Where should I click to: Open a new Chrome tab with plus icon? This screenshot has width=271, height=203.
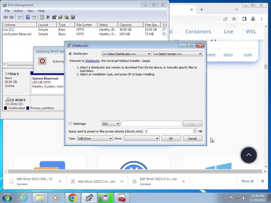[201, 10]
